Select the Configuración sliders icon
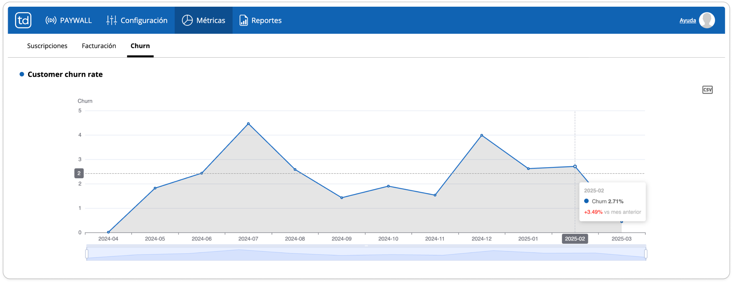 coord(112,20)
